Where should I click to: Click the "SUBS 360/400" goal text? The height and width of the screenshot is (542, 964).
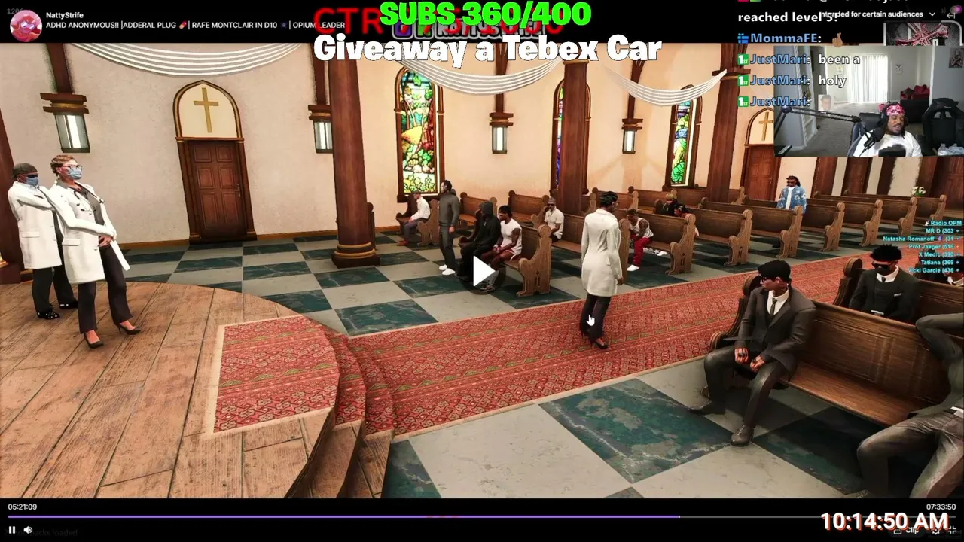click(486, 14)
